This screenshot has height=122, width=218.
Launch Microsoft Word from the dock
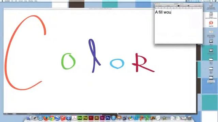[x=136, y=118]
